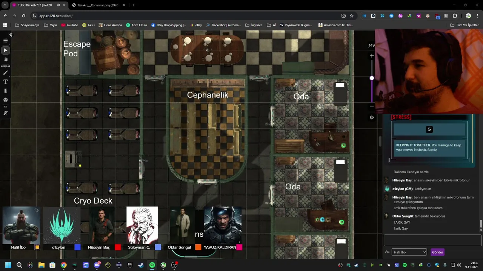Viewport: 483px width, 271px height.
Task: Focus the chat message input box
Action: pyautogui.click(x=432, y=241)
